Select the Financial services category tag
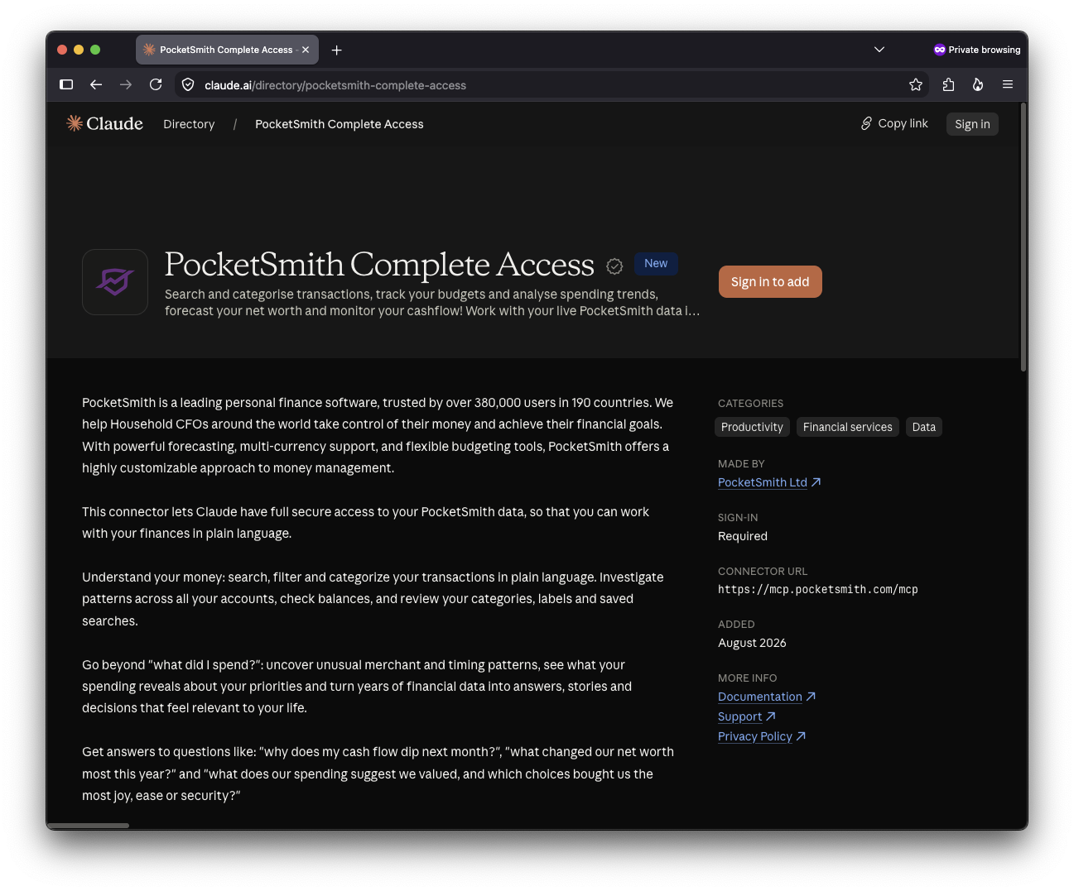Screen dimensions: 1074x891 click(x=848, y=427)
